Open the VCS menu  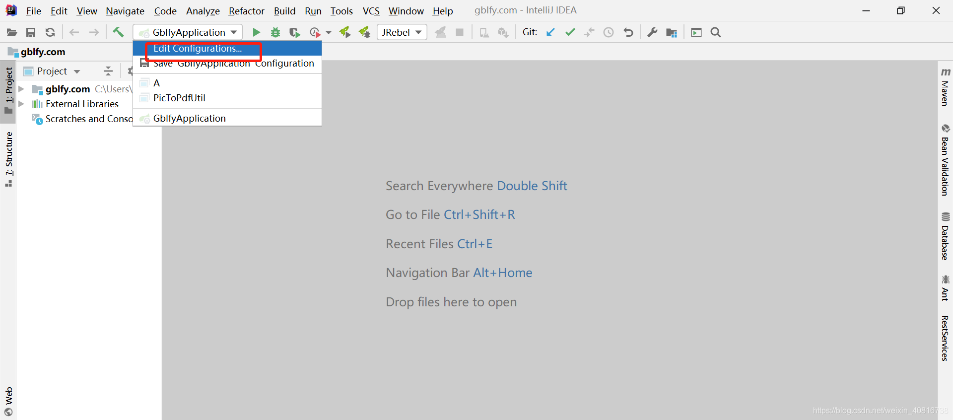tap(371, 11)
